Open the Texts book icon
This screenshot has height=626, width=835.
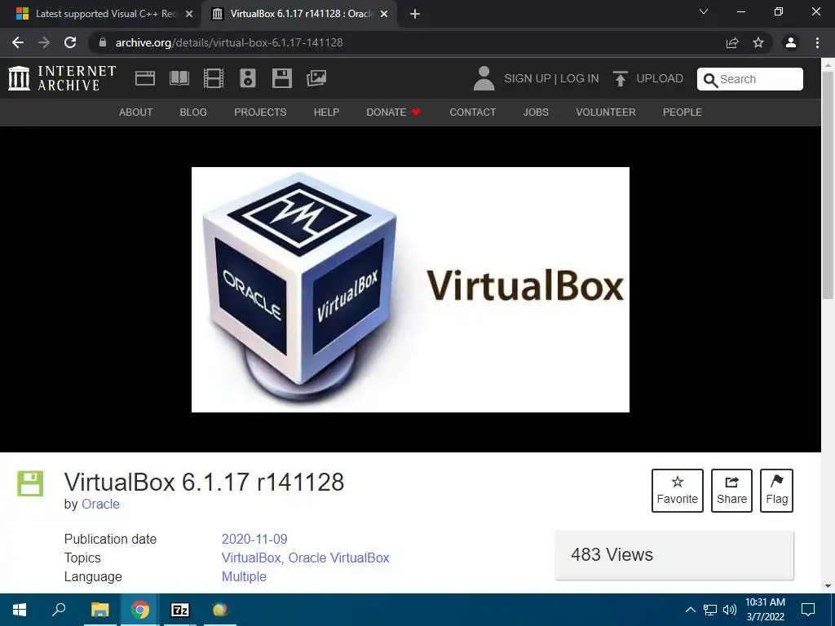[x=179, y=78]
